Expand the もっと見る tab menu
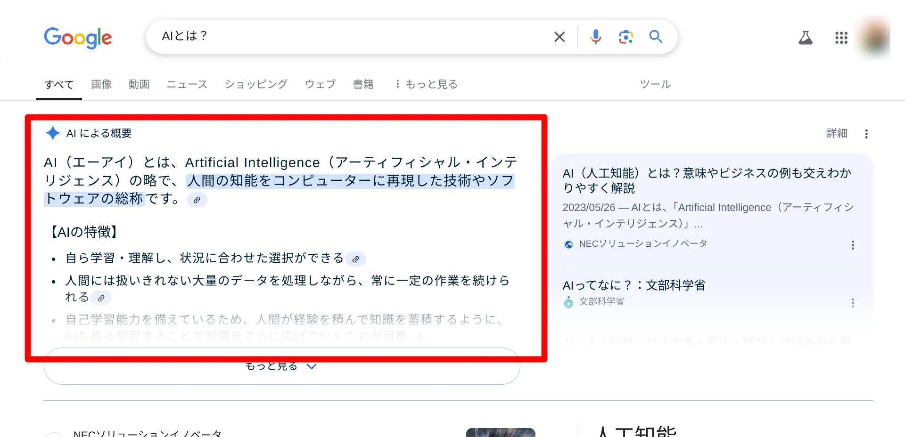Viewport: 905px width, 437px height. [427, 84]
